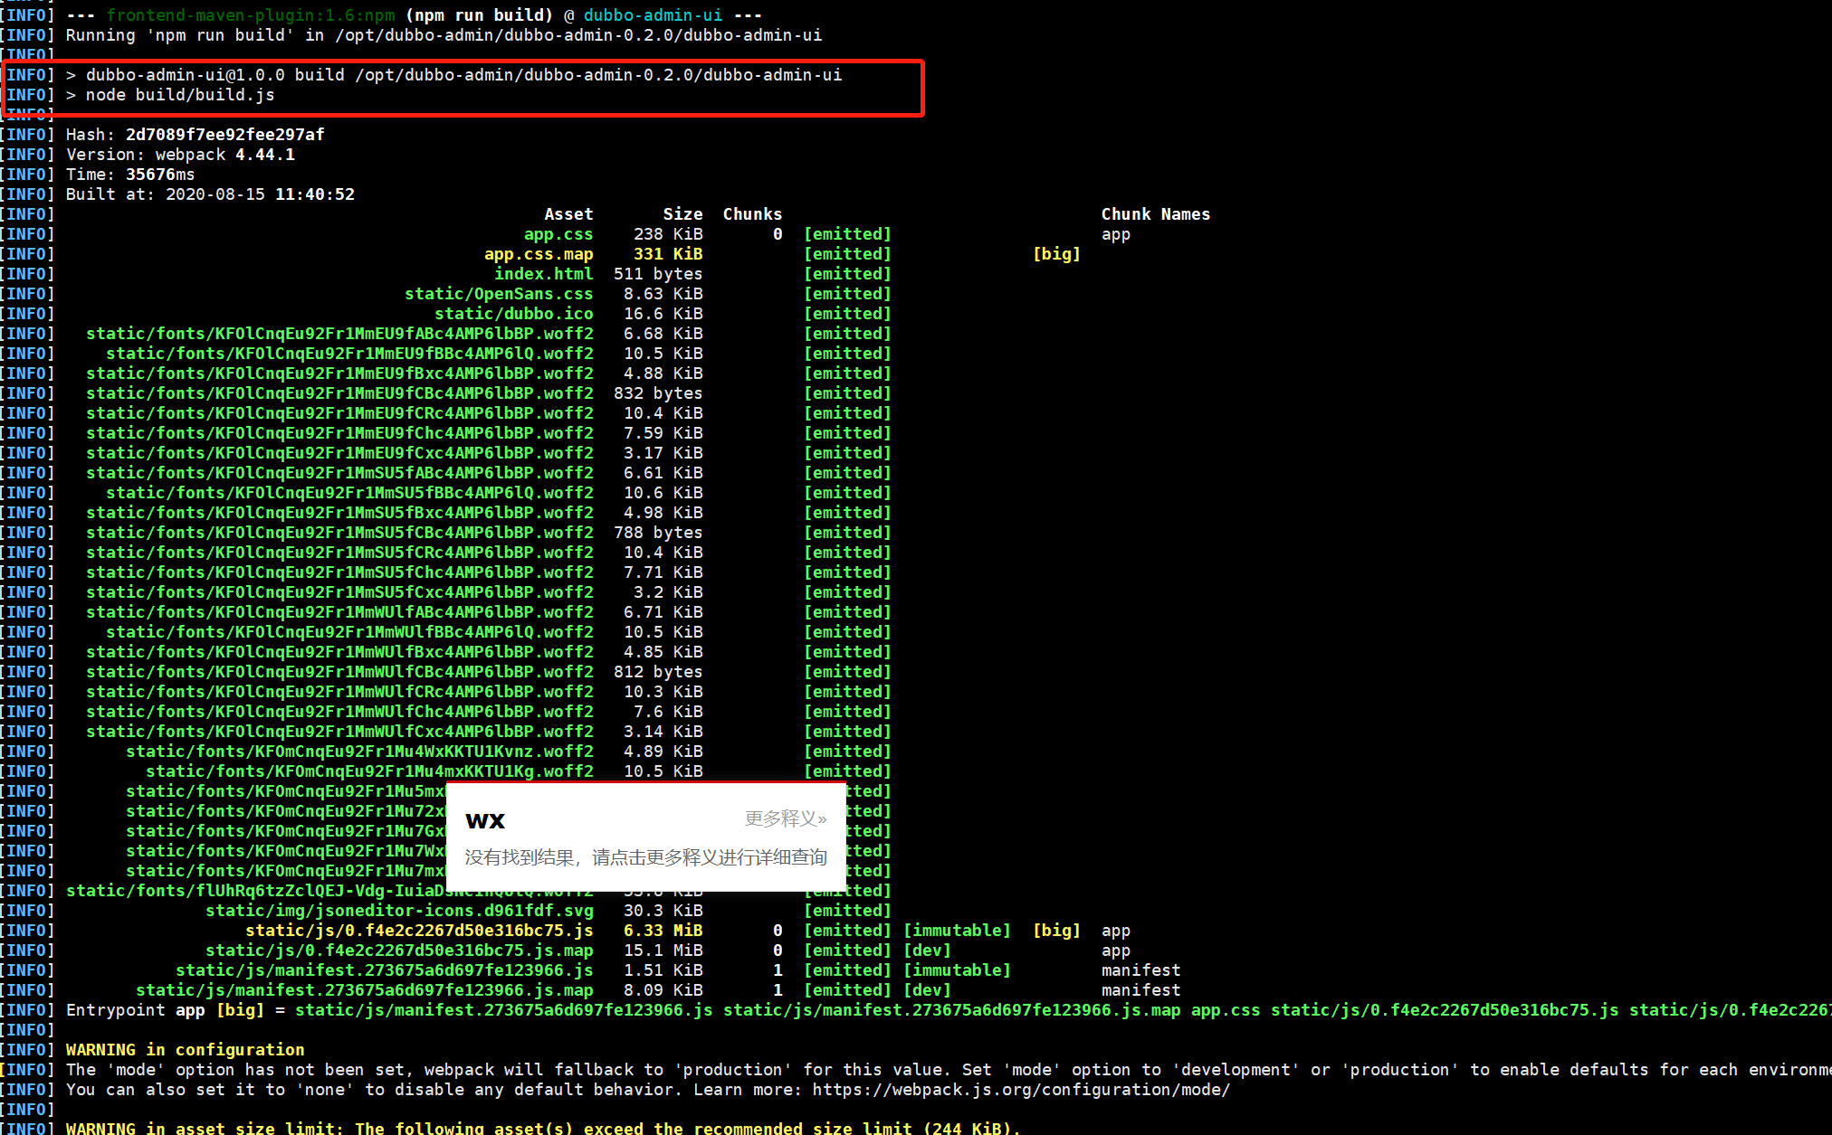Screen dimensions: 1832x1135
Task: Click the 'Chunk Names' column header
Action: pos(1155,214)
